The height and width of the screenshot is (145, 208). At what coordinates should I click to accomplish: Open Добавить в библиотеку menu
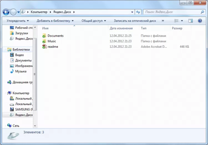click(x=55, y=21)
